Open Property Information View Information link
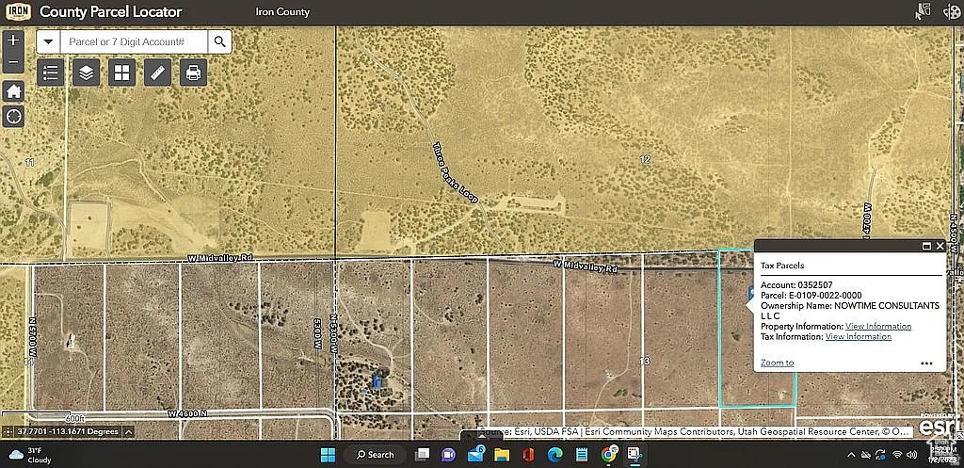 coord(877,326)
